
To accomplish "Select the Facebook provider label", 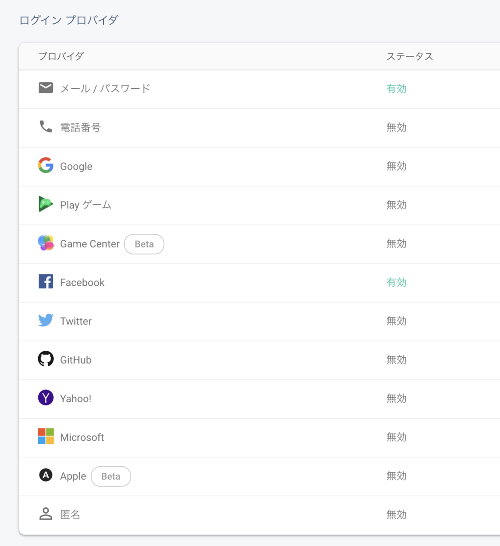I will (x=82, y=283).
